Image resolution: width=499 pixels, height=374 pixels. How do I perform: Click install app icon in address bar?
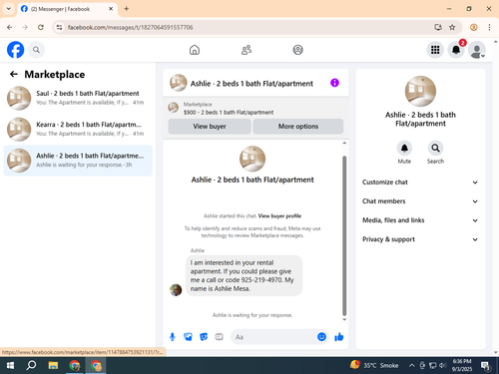(438, 27)
